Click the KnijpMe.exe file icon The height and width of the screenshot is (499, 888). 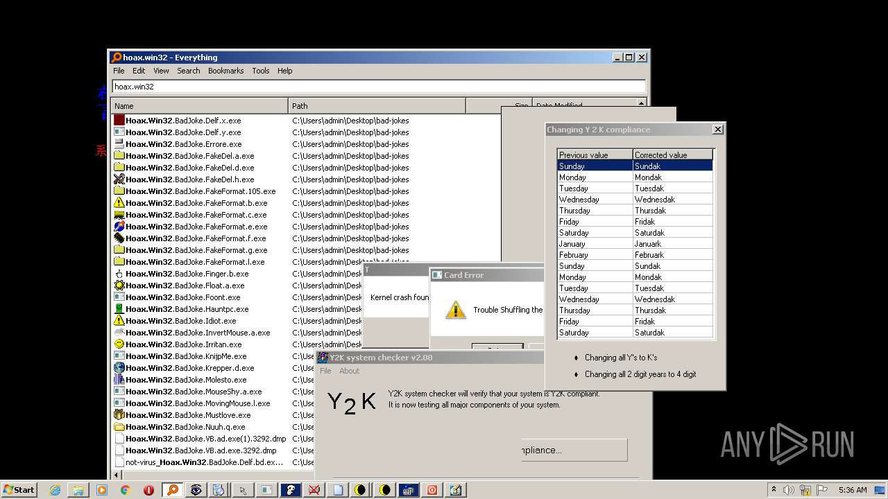pyautogui.click(x=119, y=356)
